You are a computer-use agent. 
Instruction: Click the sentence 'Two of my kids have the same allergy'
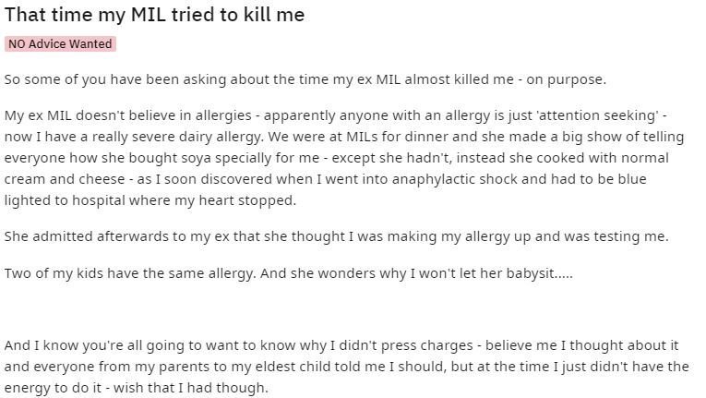tap(130, 273)
